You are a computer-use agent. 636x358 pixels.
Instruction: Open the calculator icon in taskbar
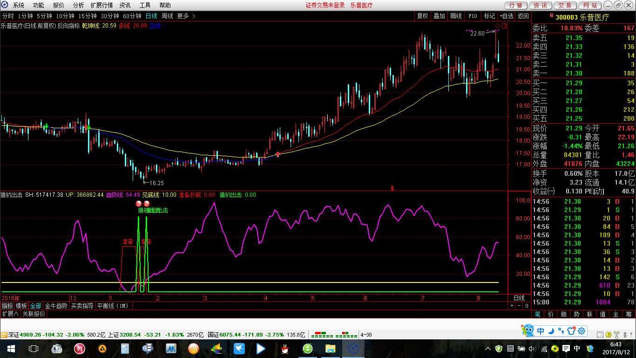coord(125,348)
